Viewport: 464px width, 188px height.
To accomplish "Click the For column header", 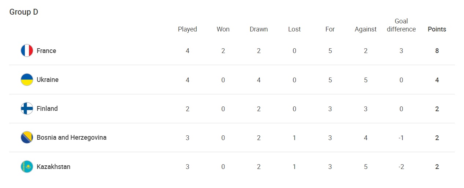I will click(330, 29).
